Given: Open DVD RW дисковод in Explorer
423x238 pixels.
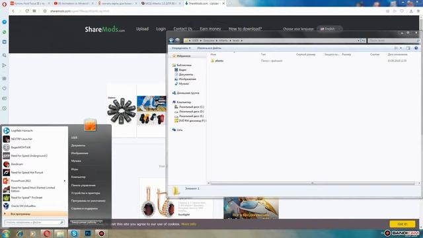Looking at the screenshot, I should coord(192,120).
